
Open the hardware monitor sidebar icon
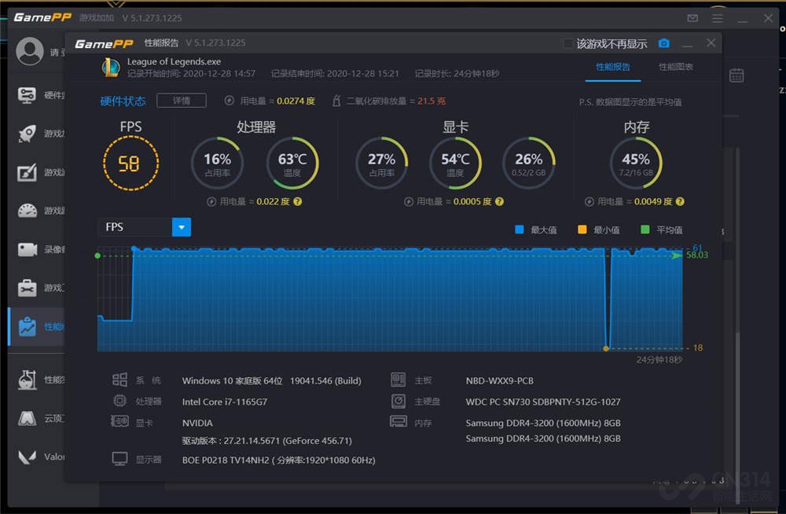(27, 95)
